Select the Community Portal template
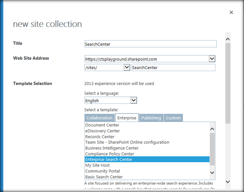Screen dimensions: 244x192 (x=102, y=171)
